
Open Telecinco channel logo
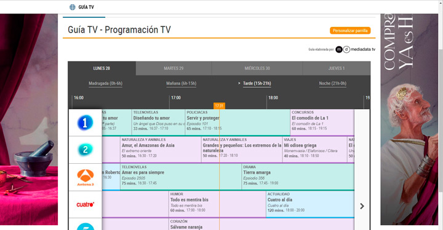pos(86,226)
